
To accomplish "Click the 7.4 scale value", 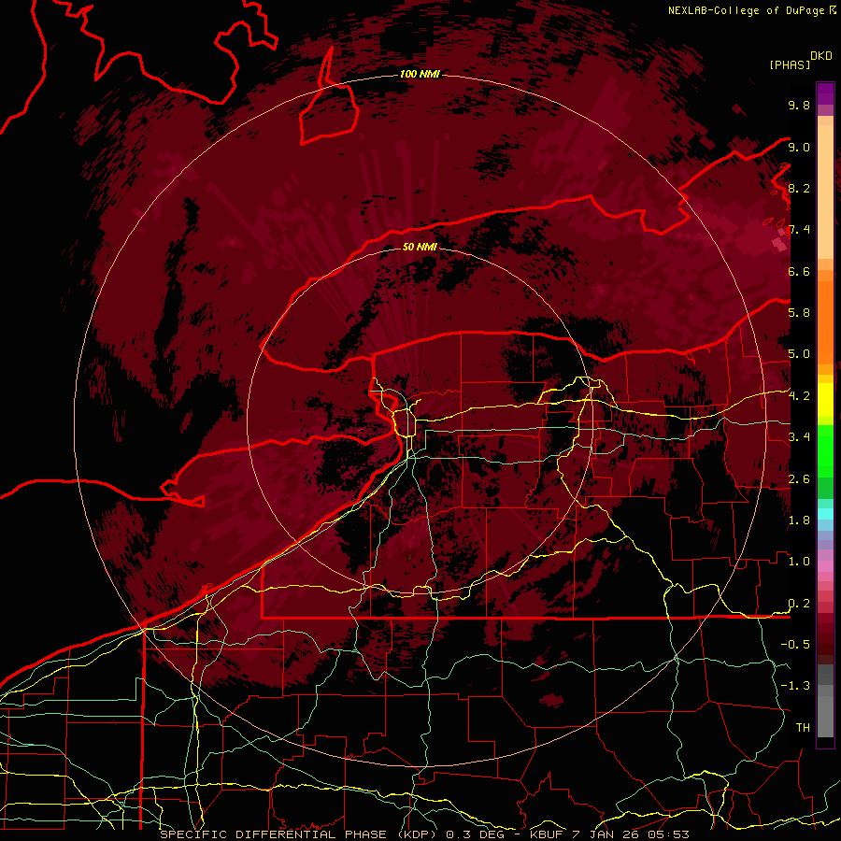I will click(799, 230).
